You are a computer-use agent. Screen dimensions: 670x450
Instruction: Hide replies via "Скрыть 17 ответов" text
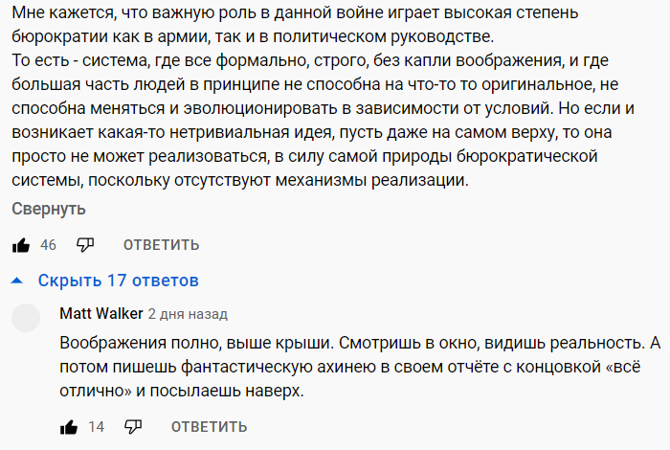pyautogui.click(x=118, y=281)
